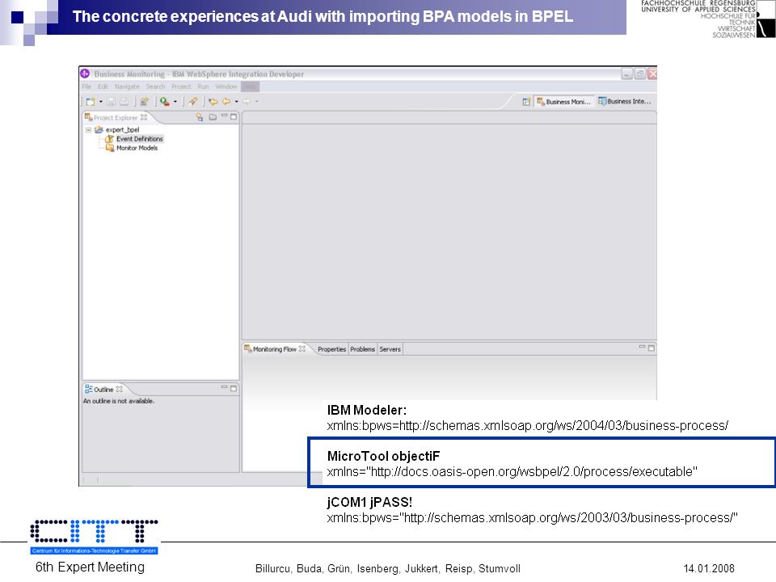This screenshot has height=582, width=776.
Task: Click the Event Definitions folder icon
Action: [x=109, y=139]
